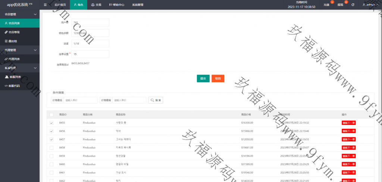Focus the 价格最低 price input field

coord(81,100)
